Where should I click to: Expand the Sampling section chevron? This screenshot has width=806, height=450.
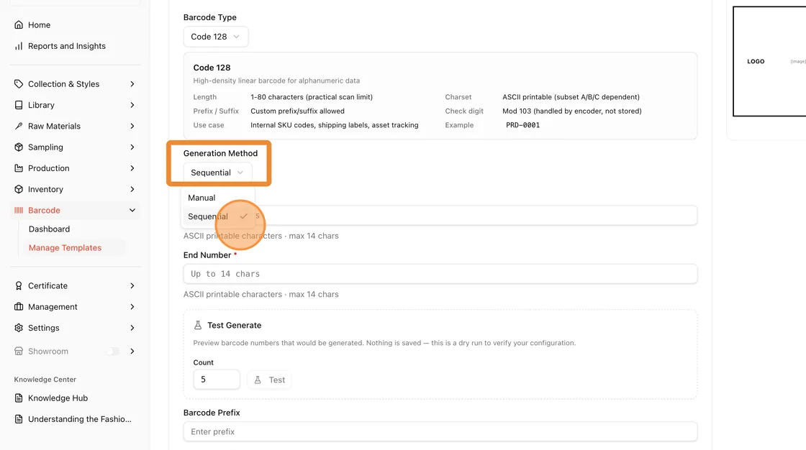point(132,147)
